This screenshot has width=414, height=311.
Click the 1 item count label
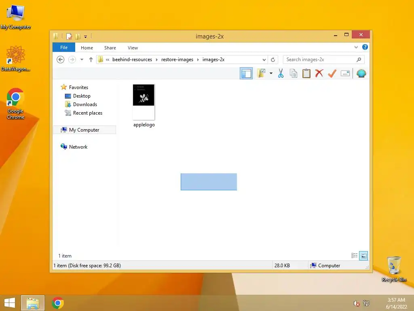(x=65, y=256)
